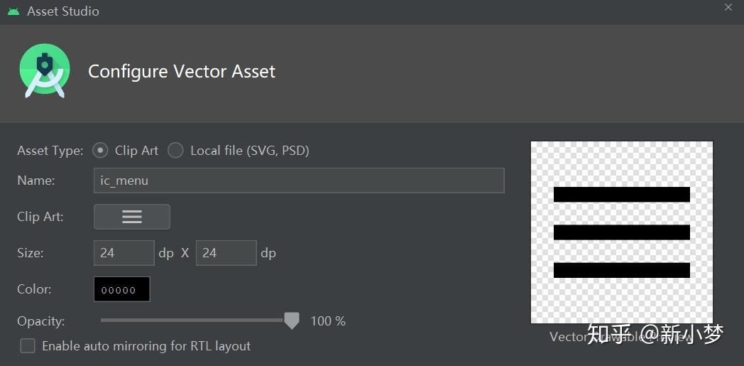Click the Opacity label
The height and width of the screenshot is (366, 744).
41,321
